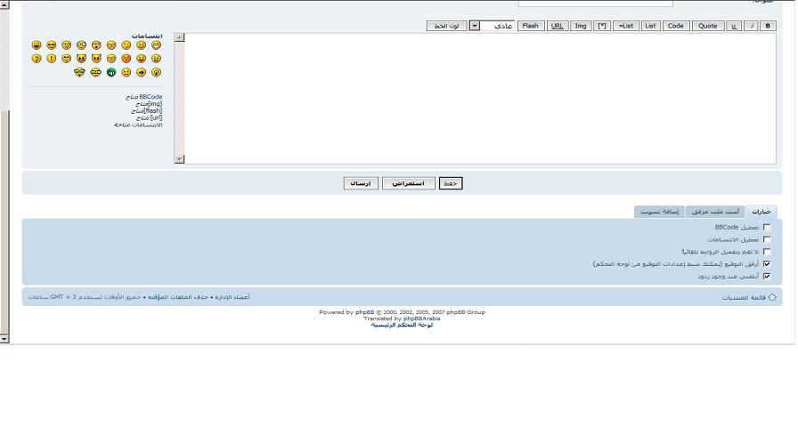Viewport: 798px width, 427px height.
Task: Open the font size dropdown
Action: (475, 26)
